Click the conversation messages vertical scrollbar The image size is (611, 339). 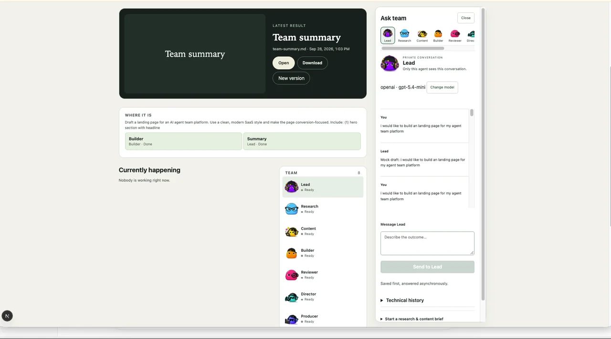tap(472, 113)
